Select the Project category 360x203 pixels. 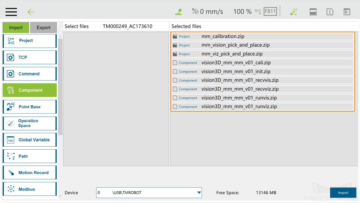coord(30,41)
